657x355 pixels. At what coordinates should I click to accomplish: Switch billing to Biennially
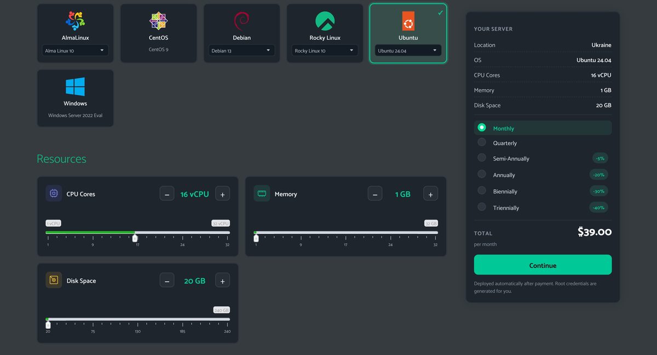pyautogui.click(x=543, y=191)
